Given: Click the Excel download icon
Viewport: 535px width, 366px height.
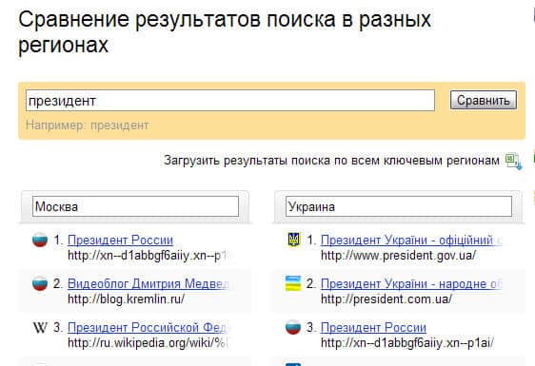Looking at the screenshot, I should click(x=513, y=161).
